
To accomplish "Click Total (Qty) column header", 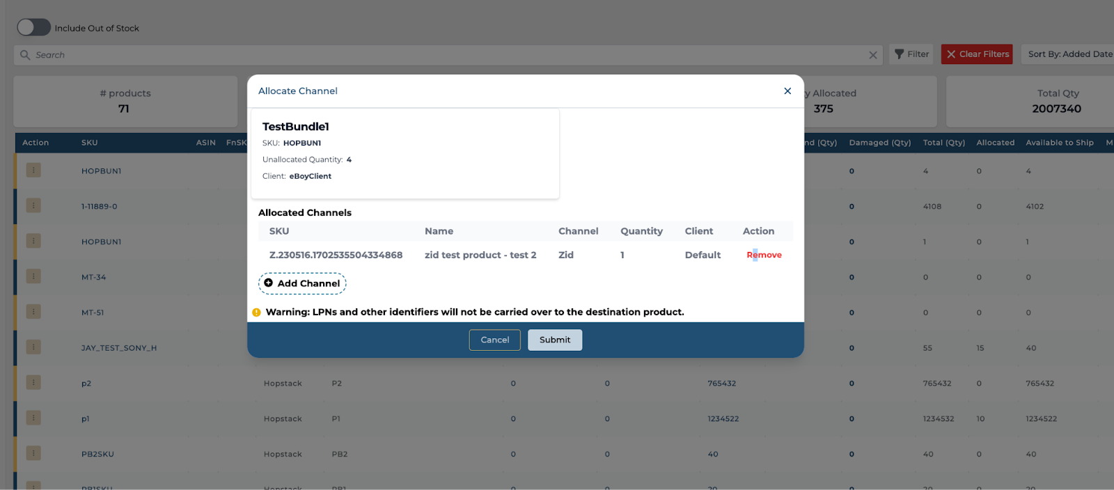I will (943, 143).
